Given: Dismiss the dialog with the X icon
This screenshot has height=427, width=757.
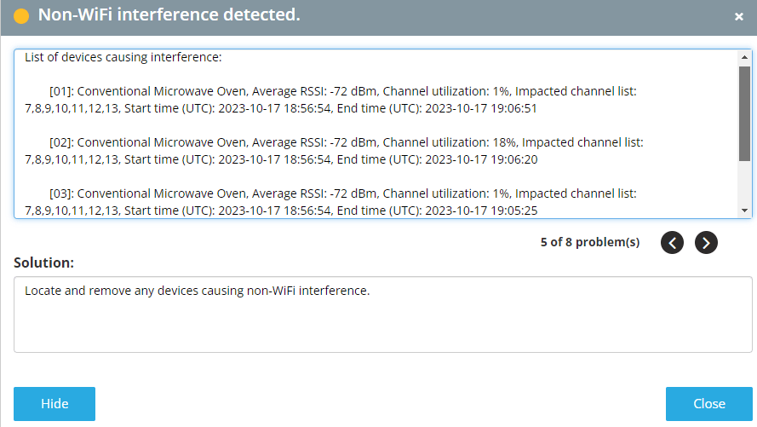Looking at the screenshot, I should click(x=739, y=16).
